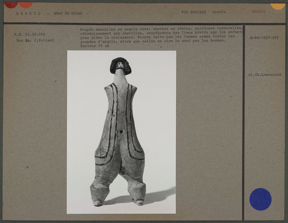
Task: Click the navel hole on the doll's torso
Action: [121, 132]
